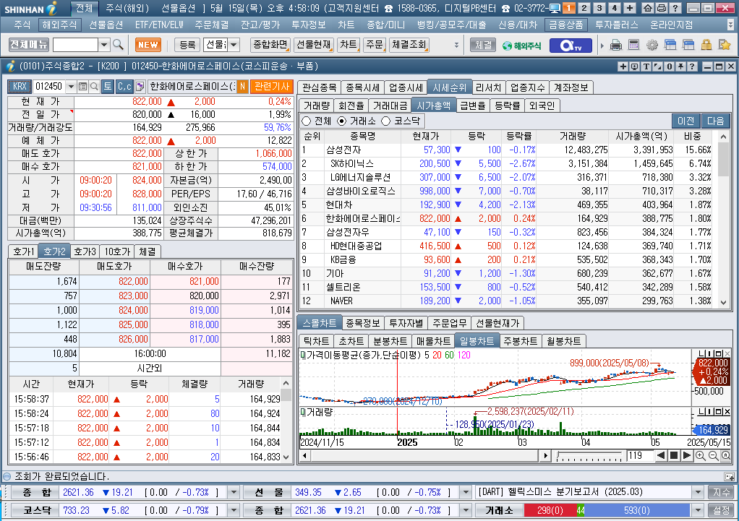Click stock search magnifier by code field
The image size is (739, 521).
(x=94, y=86)
